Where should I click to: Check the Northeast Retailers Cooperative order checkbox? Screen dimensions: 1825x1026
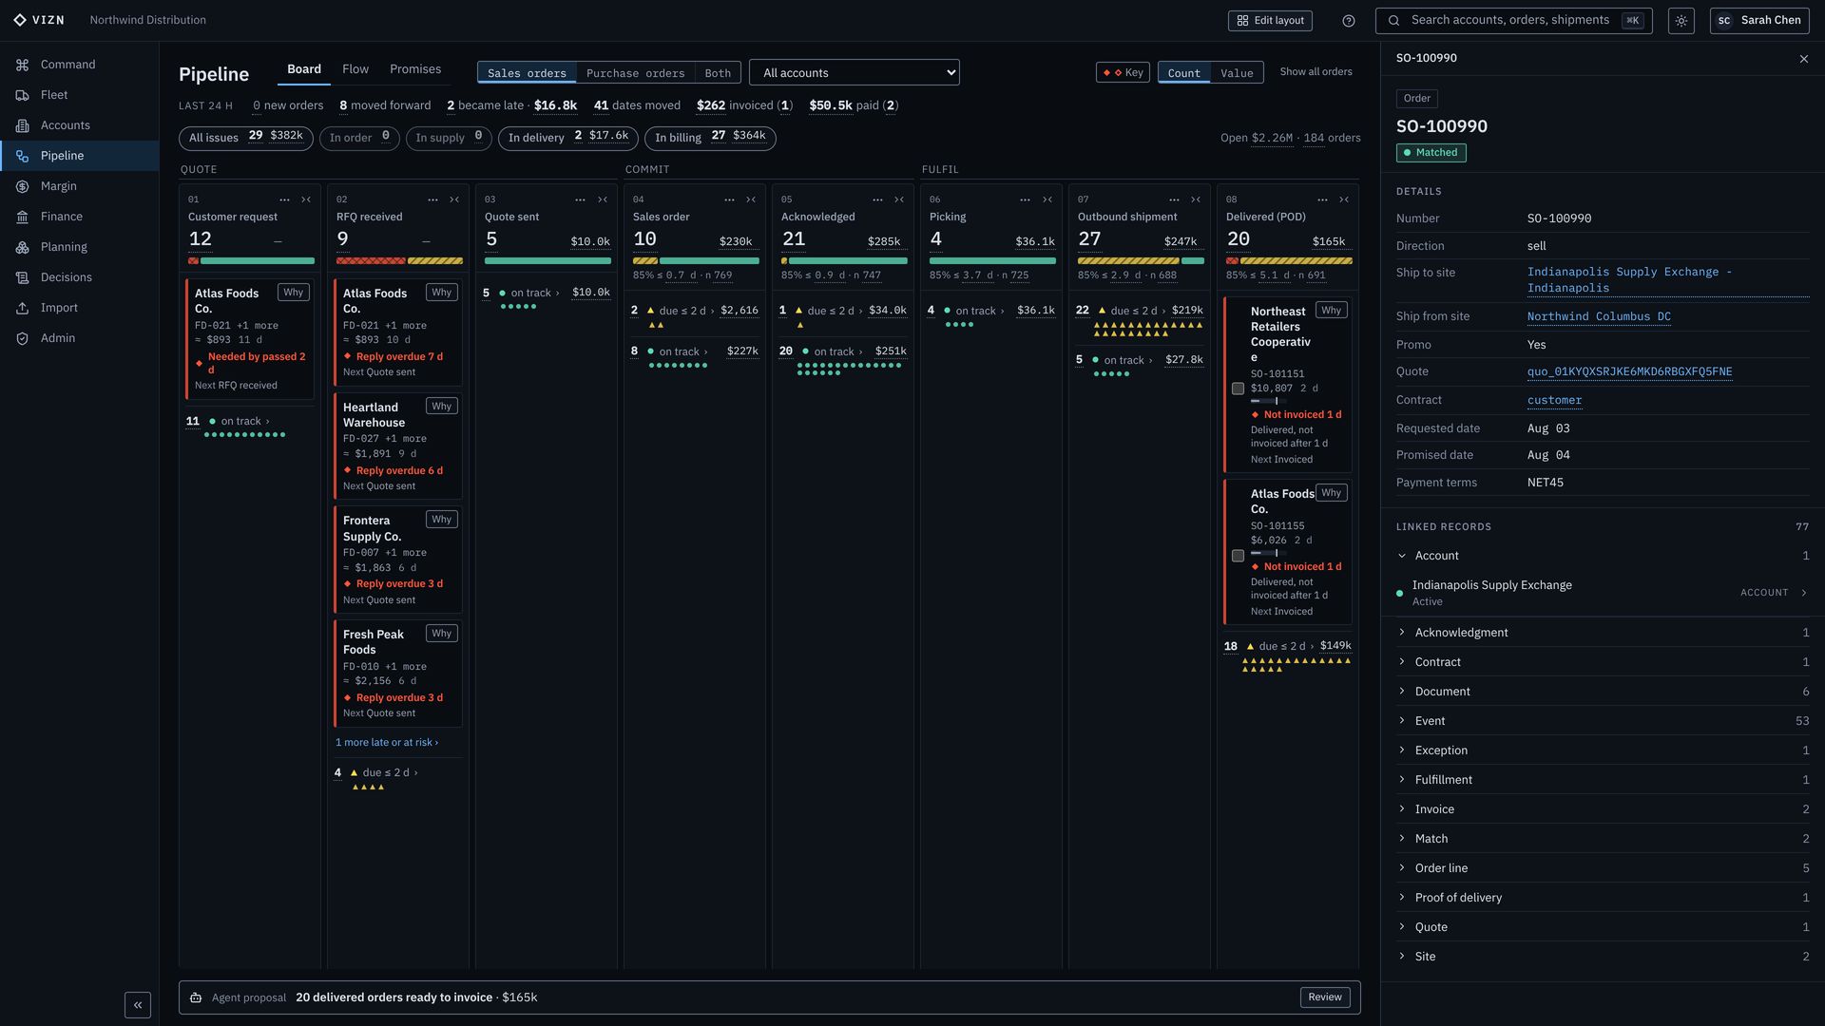click(1238, 389)
